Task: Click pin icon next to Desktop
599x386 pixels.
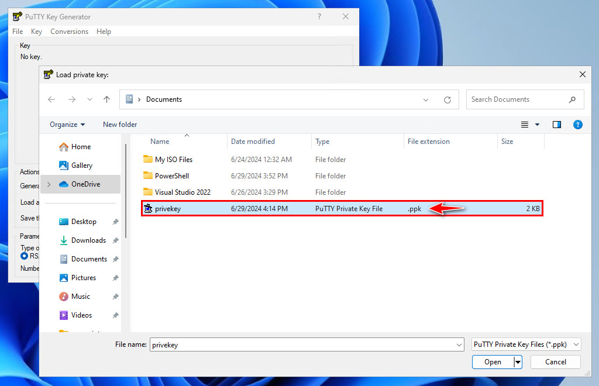Action: point(115,222)
